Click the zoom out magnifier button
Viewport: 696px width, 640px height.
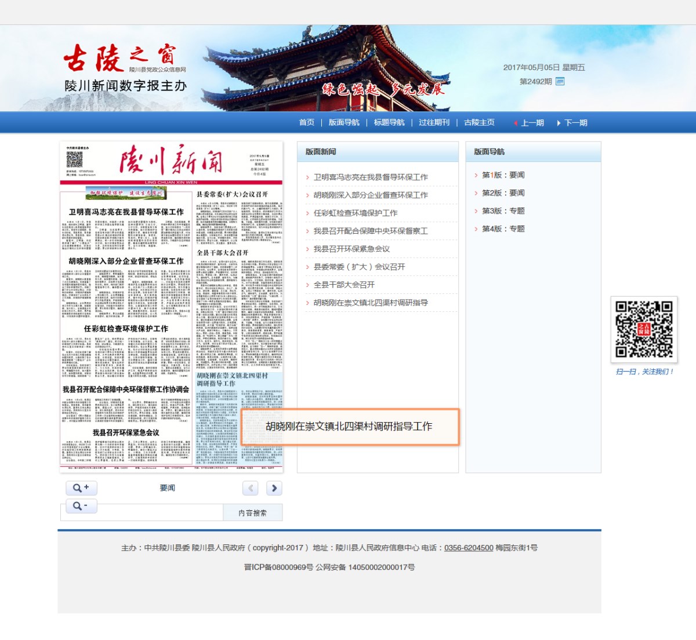click(x=81, y=506)
